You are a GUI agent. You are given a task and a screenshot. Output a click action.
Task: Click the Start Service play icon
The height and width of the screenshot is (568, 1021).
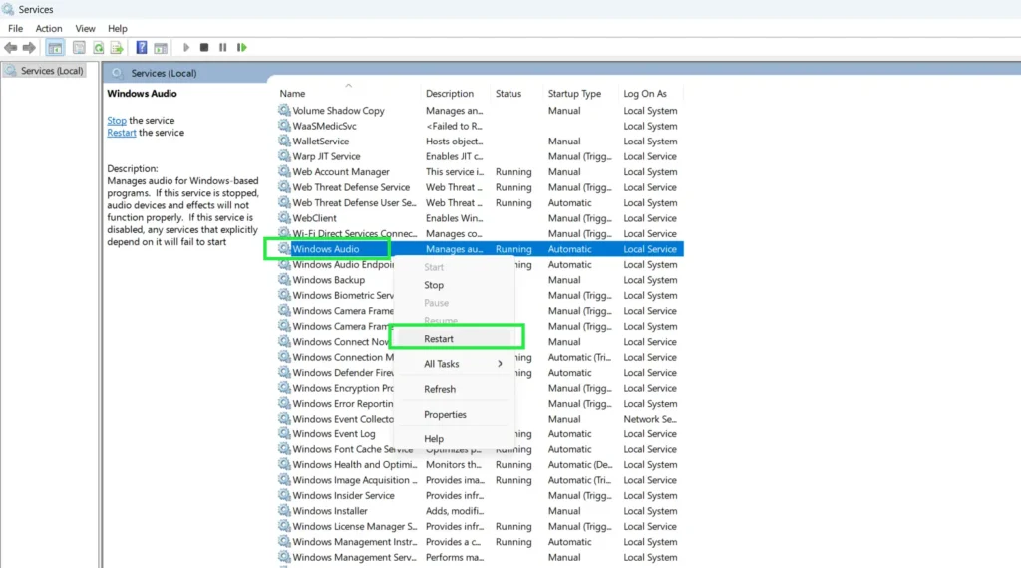[x=186, y=48]
